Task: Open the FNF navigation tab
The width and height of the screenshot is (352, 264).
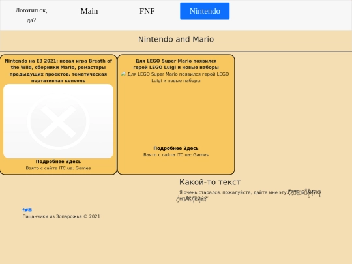Action: pyautogui.click(x=147, y=11)
